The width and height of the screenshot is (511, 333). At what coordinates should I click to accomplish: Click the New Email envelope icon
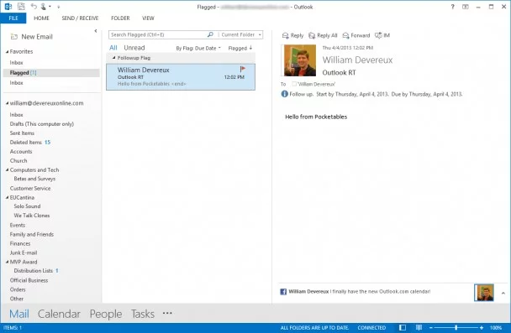tap(14, 37)
